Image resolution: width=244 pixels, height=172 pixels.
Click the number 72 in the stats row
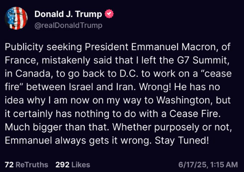[9, 165]
